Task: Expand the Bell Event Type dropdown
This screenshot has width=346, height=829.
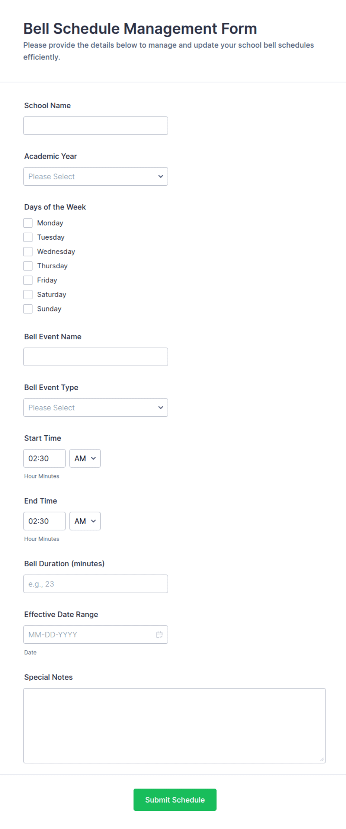Action: coord(96,407)
